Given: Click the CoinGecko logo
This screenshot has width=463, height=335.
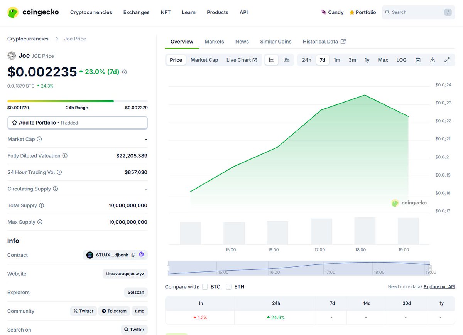Looking at the screenshot, I should pyautogui.click(x=33, y=12).
